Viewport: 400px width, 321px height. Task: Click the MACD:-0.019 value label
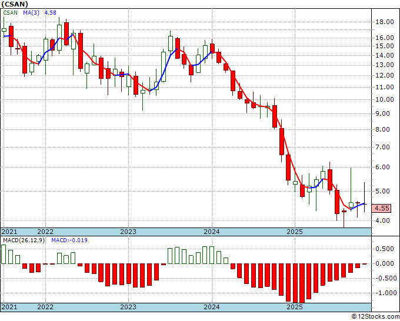click(x=69, y=240)
